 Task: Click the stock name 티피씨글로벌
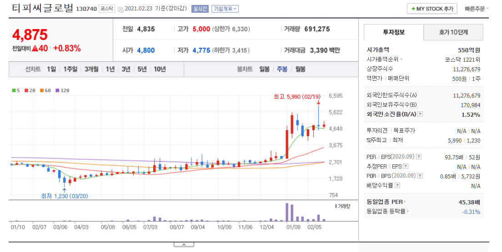pos(43,8)
